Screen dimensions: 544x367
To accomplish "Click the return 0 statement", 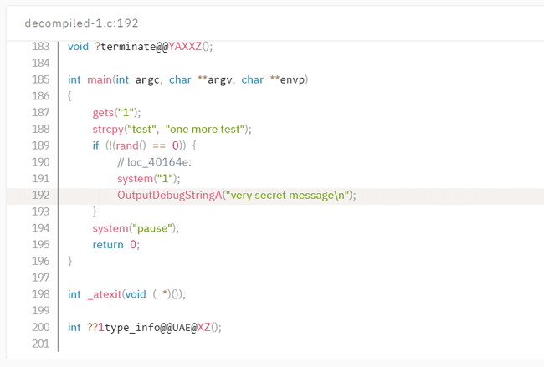I will pyautogui.click(x=115, y=244).
